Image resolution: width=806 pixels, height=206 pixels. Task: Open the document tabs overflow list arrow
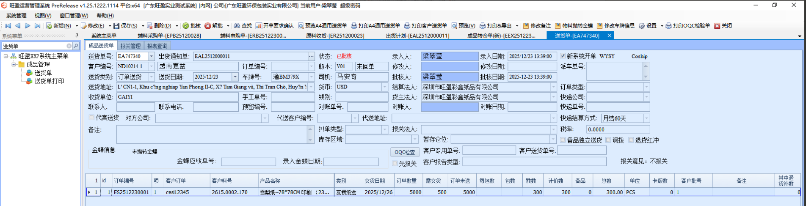pyautogui.click(x=799, y=36)
